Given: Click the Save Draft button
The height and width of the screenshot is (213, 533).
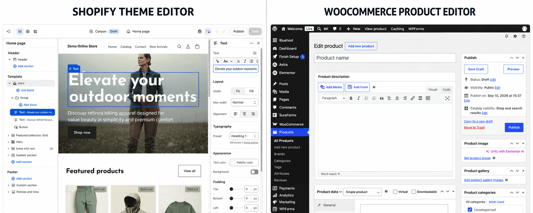Looking at the screenshot, I should pyautogui.click(x=476, y=69).
